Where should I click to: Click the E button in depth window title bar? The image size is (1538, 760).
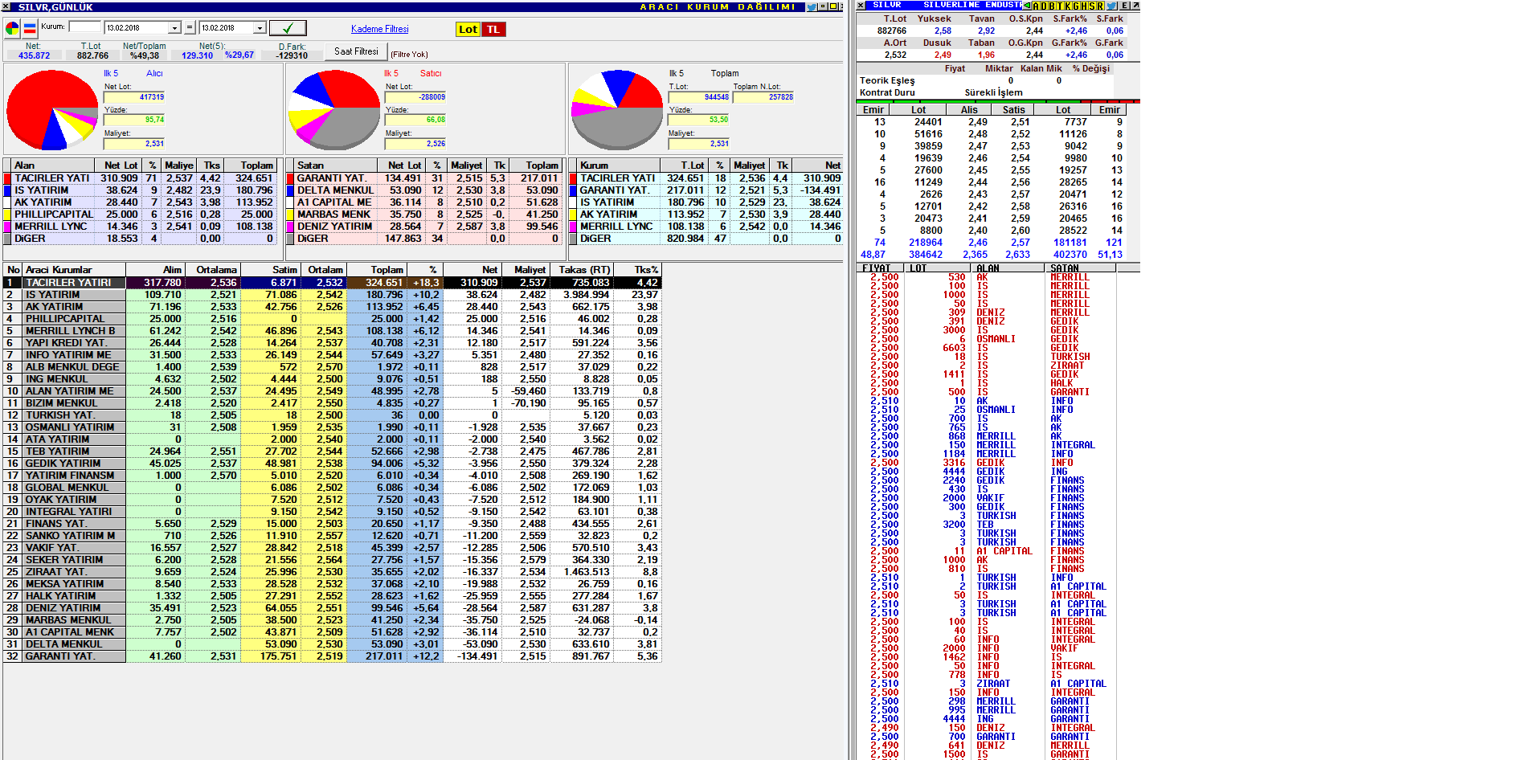click(1125, 6)
